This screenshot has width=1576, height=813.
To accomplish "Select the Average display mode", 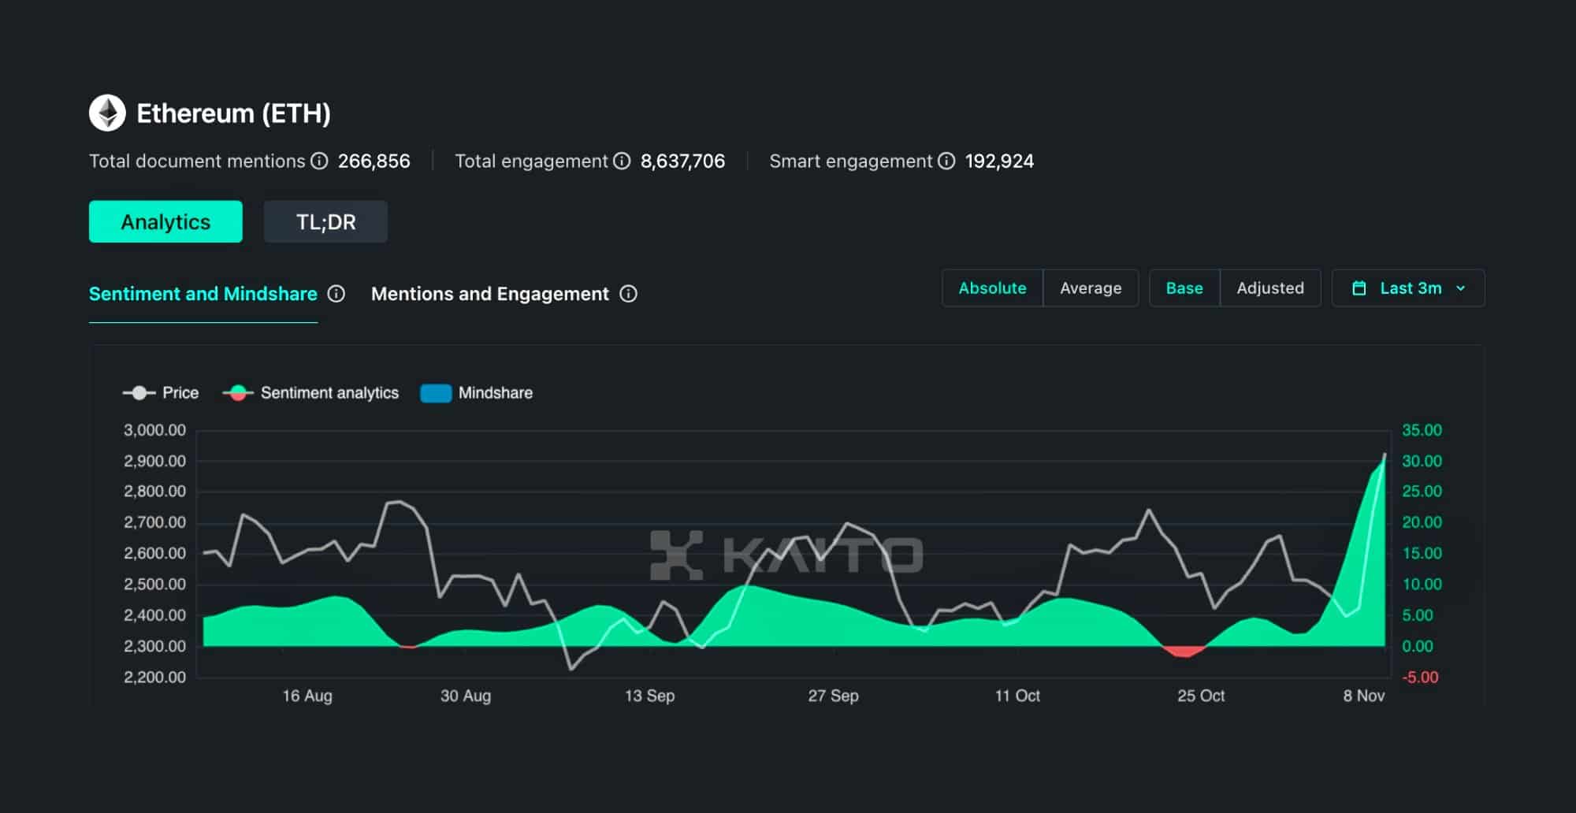I will click(1090, 288).
